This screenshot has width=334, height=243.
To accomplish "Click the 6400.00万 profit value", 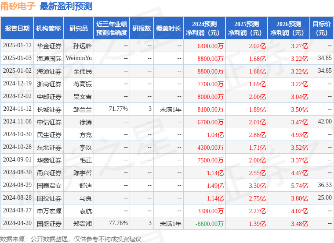I will tap(210, 46).
